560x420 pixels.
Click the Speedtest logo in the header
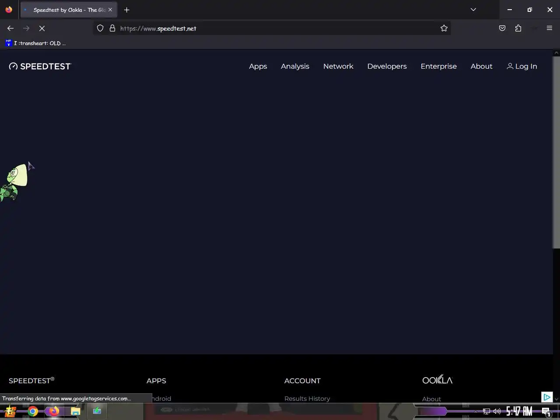pyautogui.click(x=40, y=66)
